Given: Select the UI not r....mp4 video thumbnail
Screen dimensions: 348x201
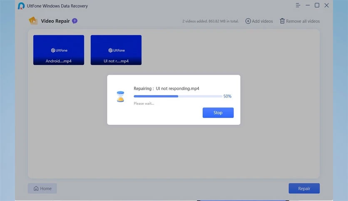Looking at the screenshot, I should click(x=116, y=50).
